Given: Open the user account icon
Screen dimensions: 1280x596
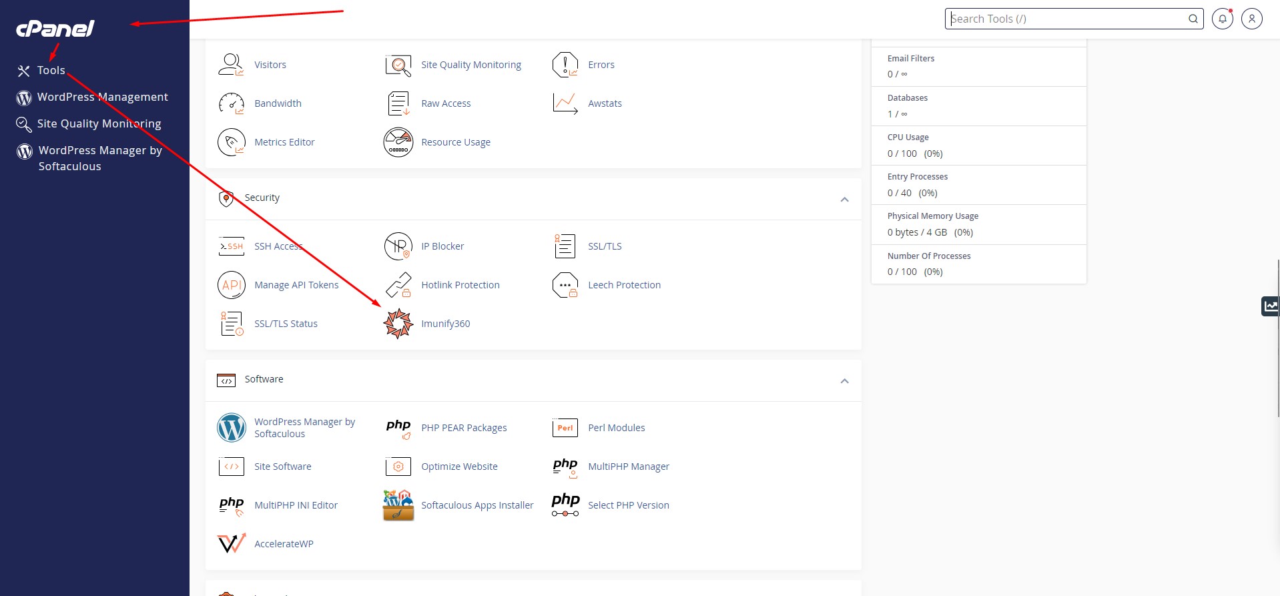Looking at the screenshot, I should [1251, 19].
